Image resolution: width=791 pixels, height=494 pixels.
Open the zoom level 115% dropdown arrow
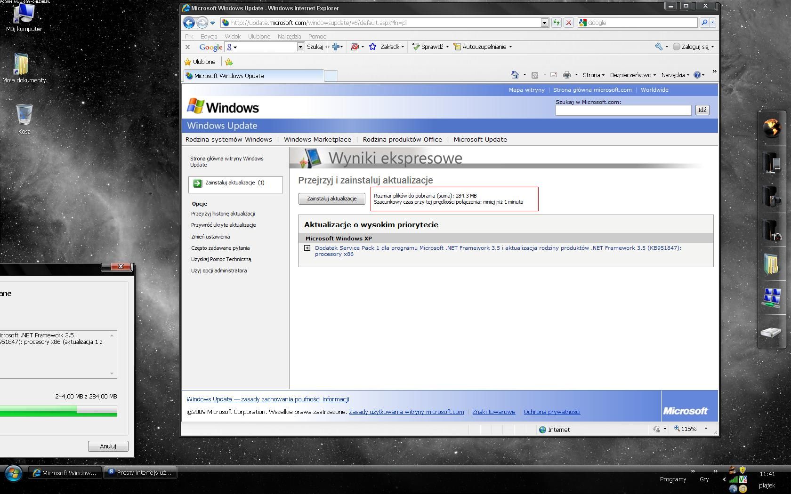[x=706, y=429]
